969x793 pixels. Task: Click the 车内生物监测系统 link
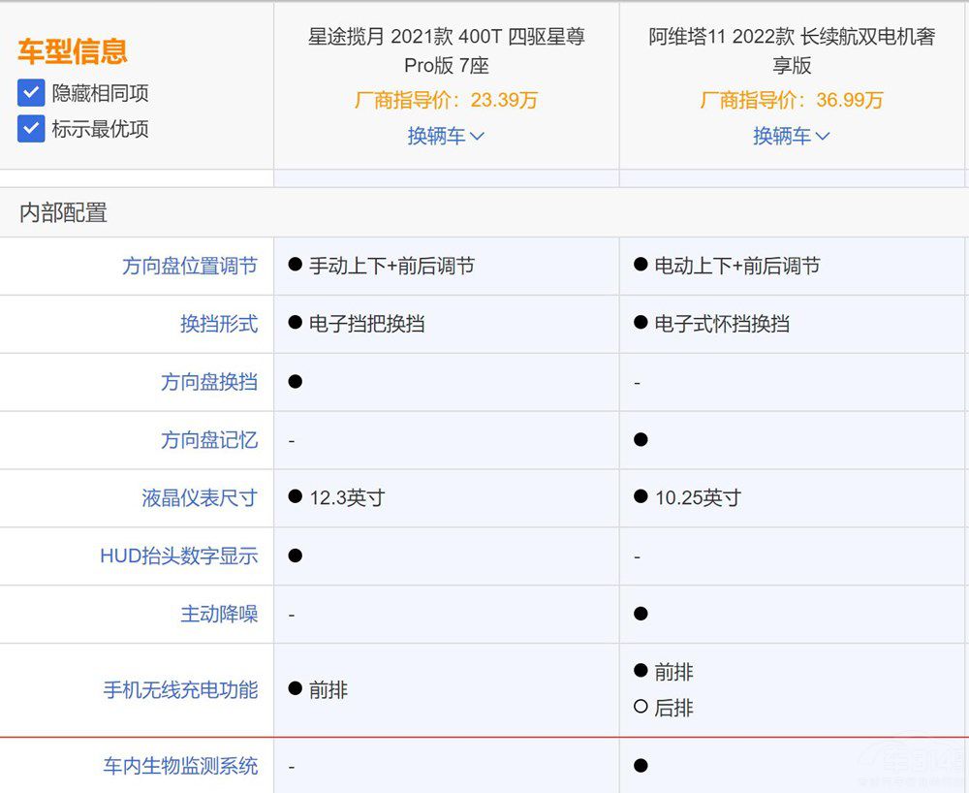[180, 765]
